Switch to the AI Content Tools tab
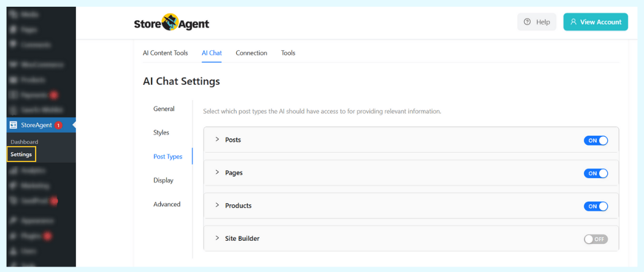Image resolution: width=644 pixels, height=272 pixels. [x=165, y=53]
